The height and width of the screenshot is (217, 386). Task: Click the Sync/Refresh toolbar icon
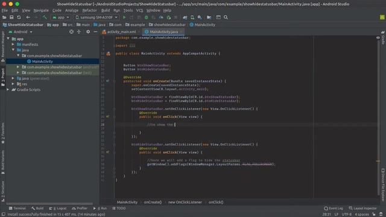pyautogui.click(x=19, y=17)
